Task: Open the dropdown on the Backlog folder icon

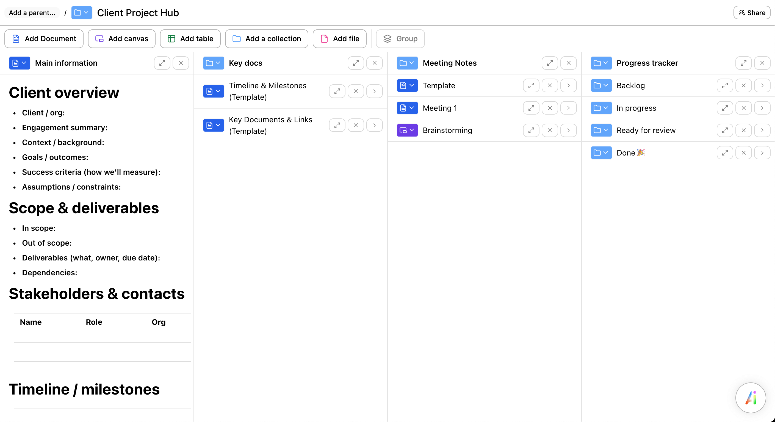Action: pyautogui.click(x=606, y=85)
